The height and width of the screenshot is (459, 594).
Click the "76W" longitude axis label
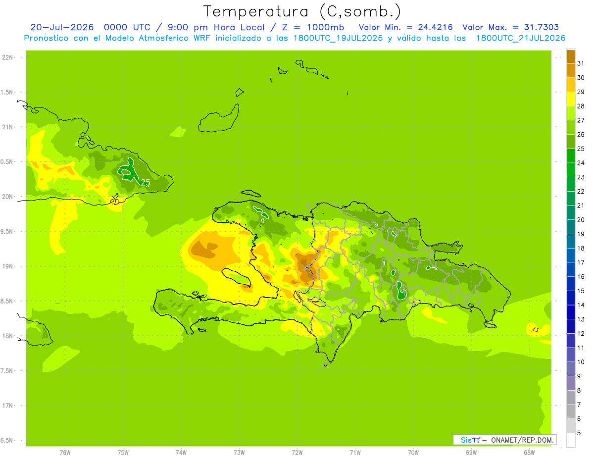click(65, 453)
